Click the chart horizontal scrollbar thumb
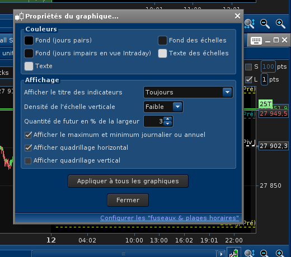The width and height of the screenshot is (291, 257). point(124,254)
